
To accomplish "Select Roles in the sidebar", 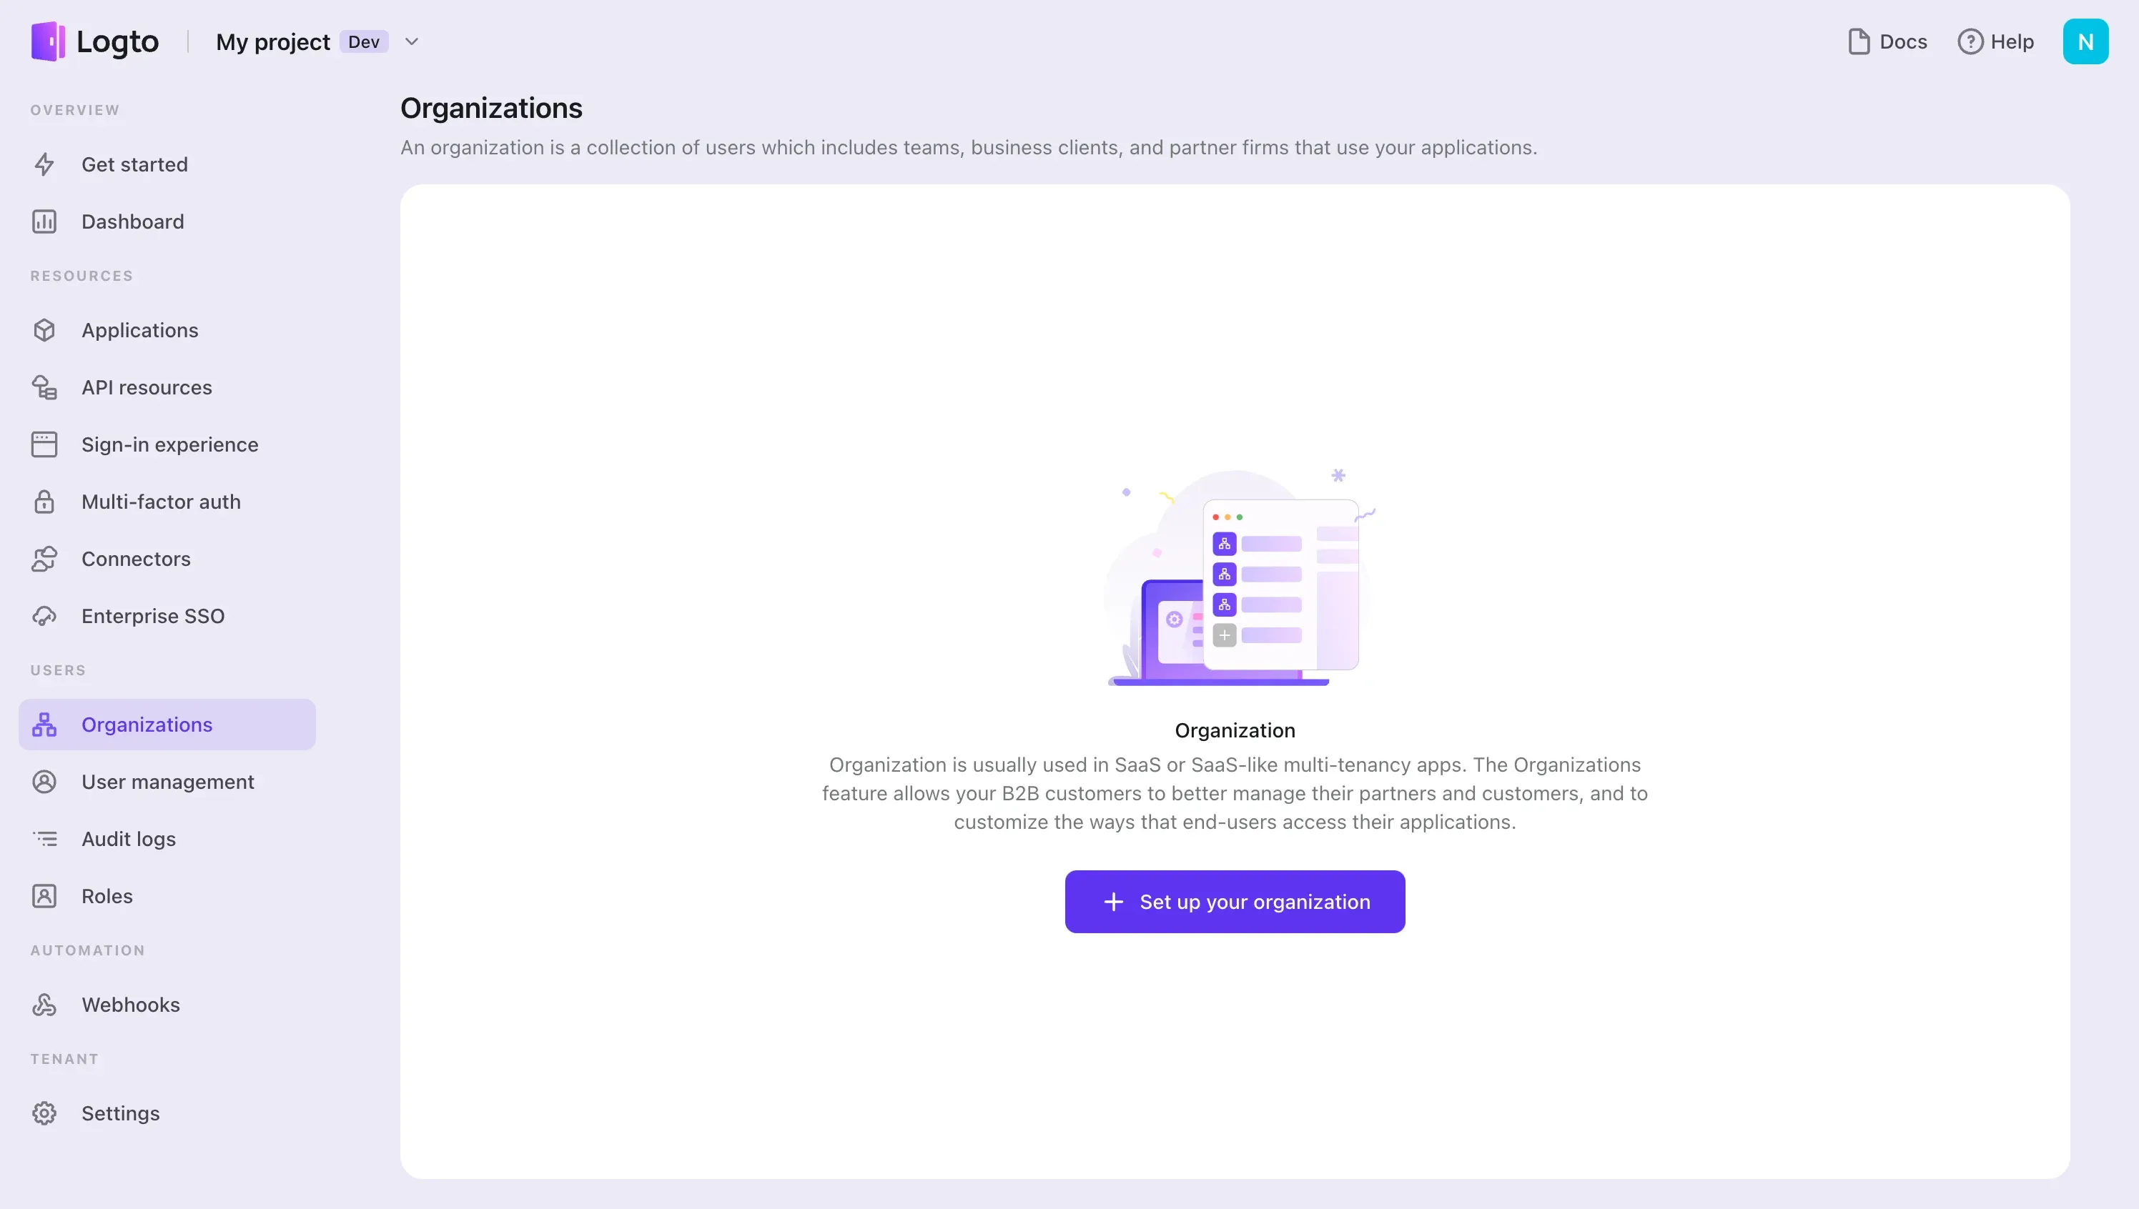I will (x=106, y=896).
